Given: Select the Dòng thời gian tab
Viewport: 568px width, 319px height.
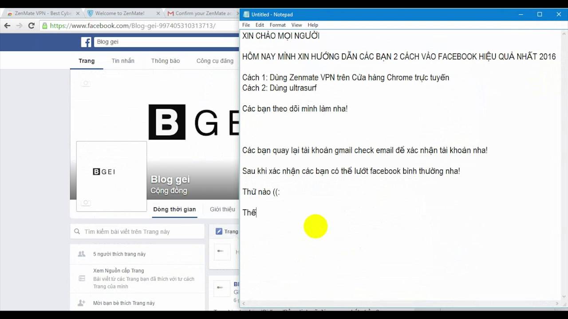Looking at the screenshot, I should point(174,209).
